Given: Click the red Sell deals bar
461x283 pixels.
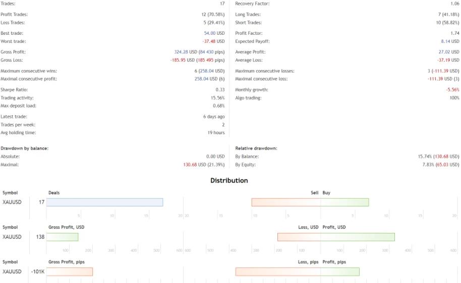Looking at the screenshot, I should [286, 202].
